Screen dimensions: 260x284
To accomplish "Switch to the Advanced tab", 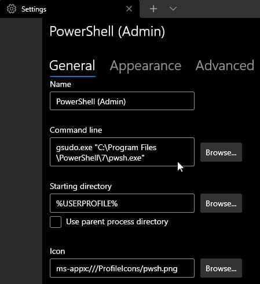I will tap(225, 65).
